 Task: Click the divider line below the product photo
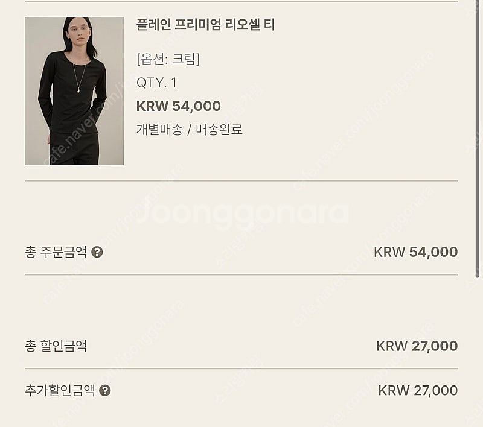tap(241, 180)
